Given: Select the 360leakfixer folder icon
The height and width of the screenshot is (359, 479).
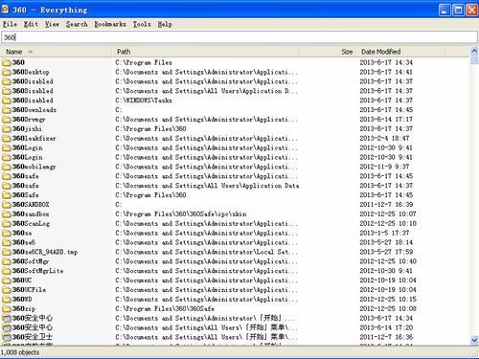Looking at the screenshot, I should (x=7, y=139).
